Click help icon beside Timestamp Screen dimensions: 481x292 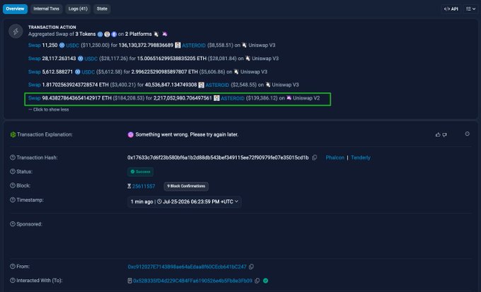click(13, 200)
